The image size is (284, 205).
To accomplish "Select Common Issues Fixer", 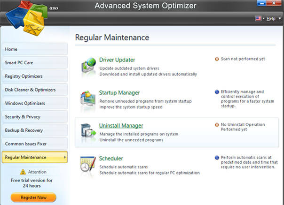I will [35, 144].
